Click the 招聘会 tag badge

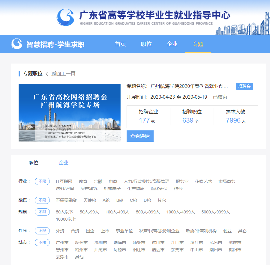coord(244,86)
